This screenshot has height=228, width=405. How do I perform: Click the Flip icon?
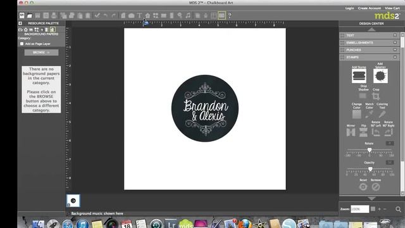pos(363,132)
